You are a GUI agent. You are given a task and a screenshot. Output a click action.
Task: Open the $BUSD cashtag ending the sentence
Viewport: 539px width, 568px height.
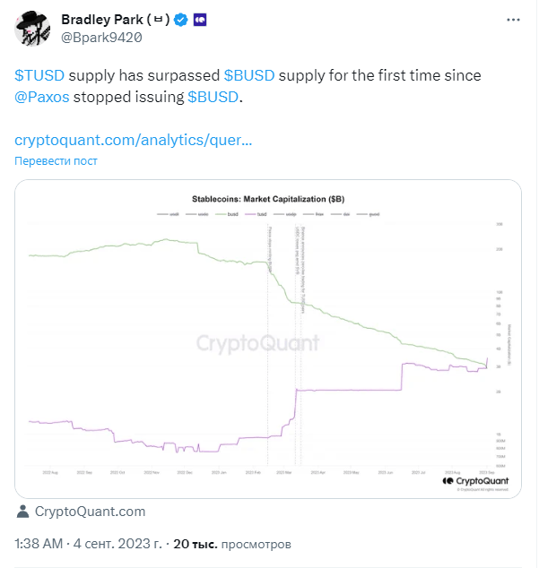[213, 97]
